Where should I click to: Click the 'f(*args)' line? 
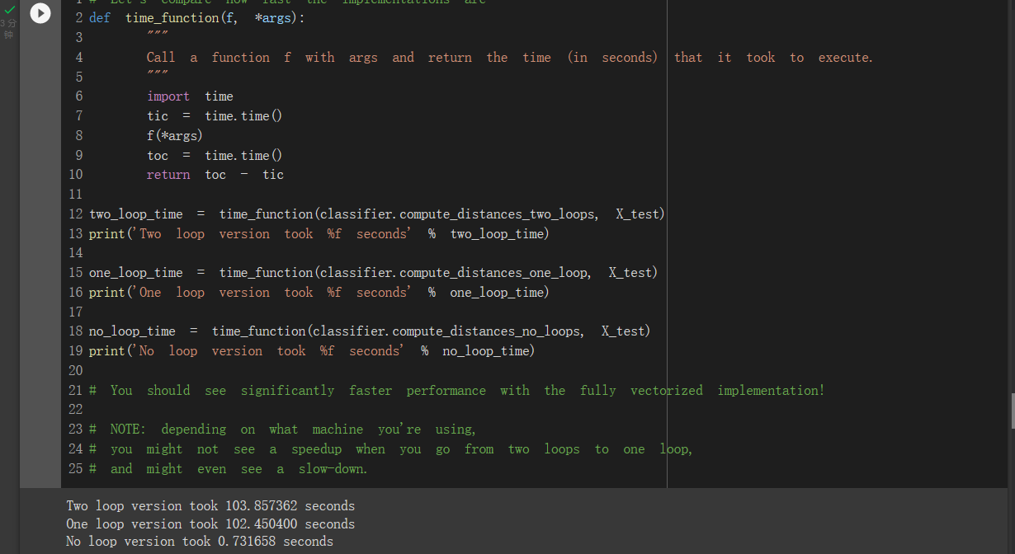[x=175, y=135]
